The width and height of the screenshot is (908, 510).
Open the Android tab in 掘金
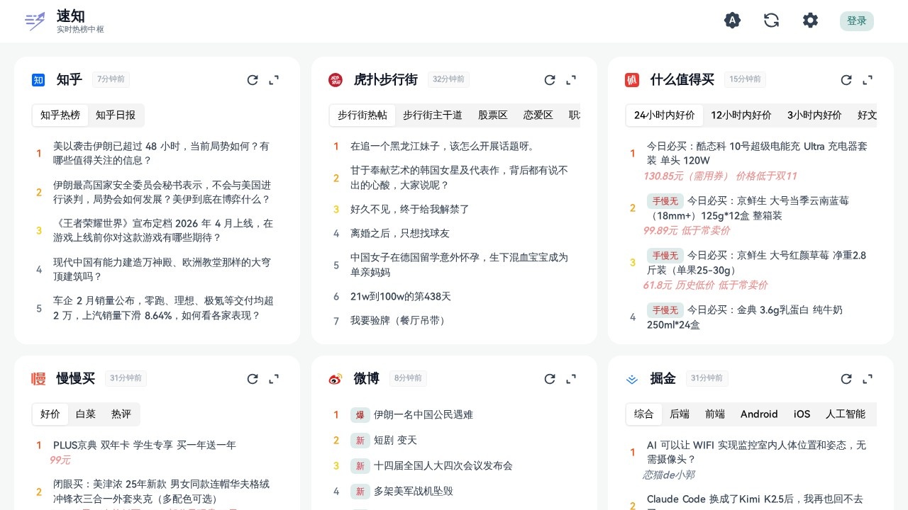click(x=759, y=414)
